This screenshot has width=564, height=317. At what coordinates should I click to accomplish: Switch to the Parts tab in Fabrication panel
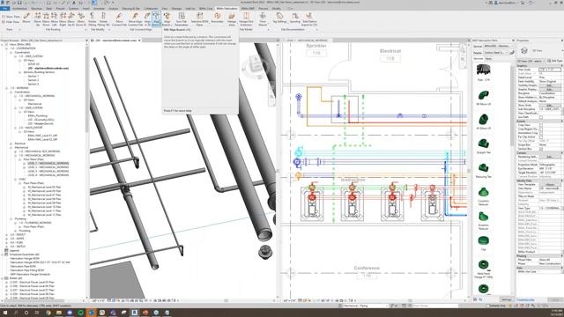tap(488, 59)
